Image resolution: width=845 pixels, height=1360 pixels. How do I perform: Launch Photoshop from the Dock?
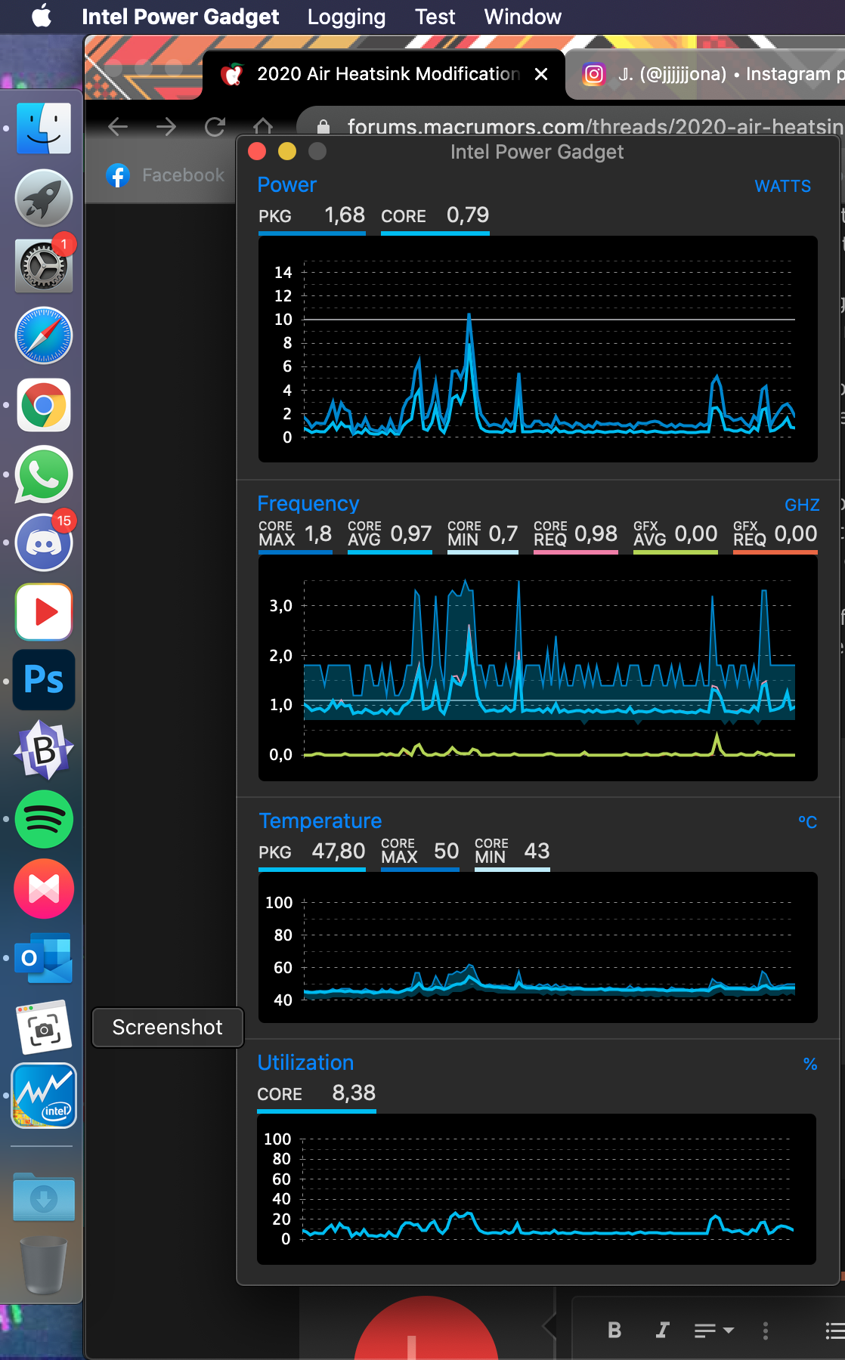[x=44, y=680]
